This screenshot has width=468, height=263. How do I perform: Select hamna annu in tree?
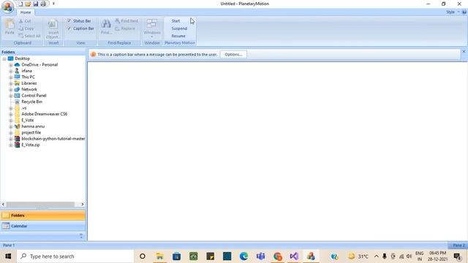pyautogui.click(x=33, y=126)
